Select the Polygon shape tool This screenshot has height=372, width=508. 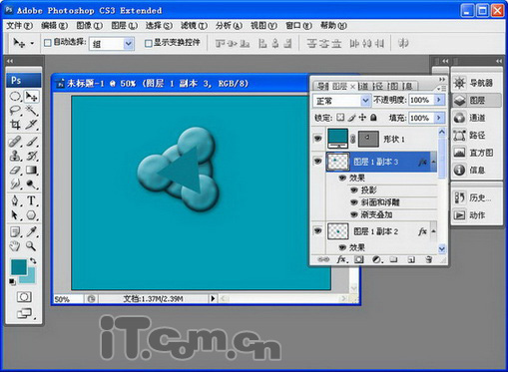pyautogui.click(x=32, y=215)
